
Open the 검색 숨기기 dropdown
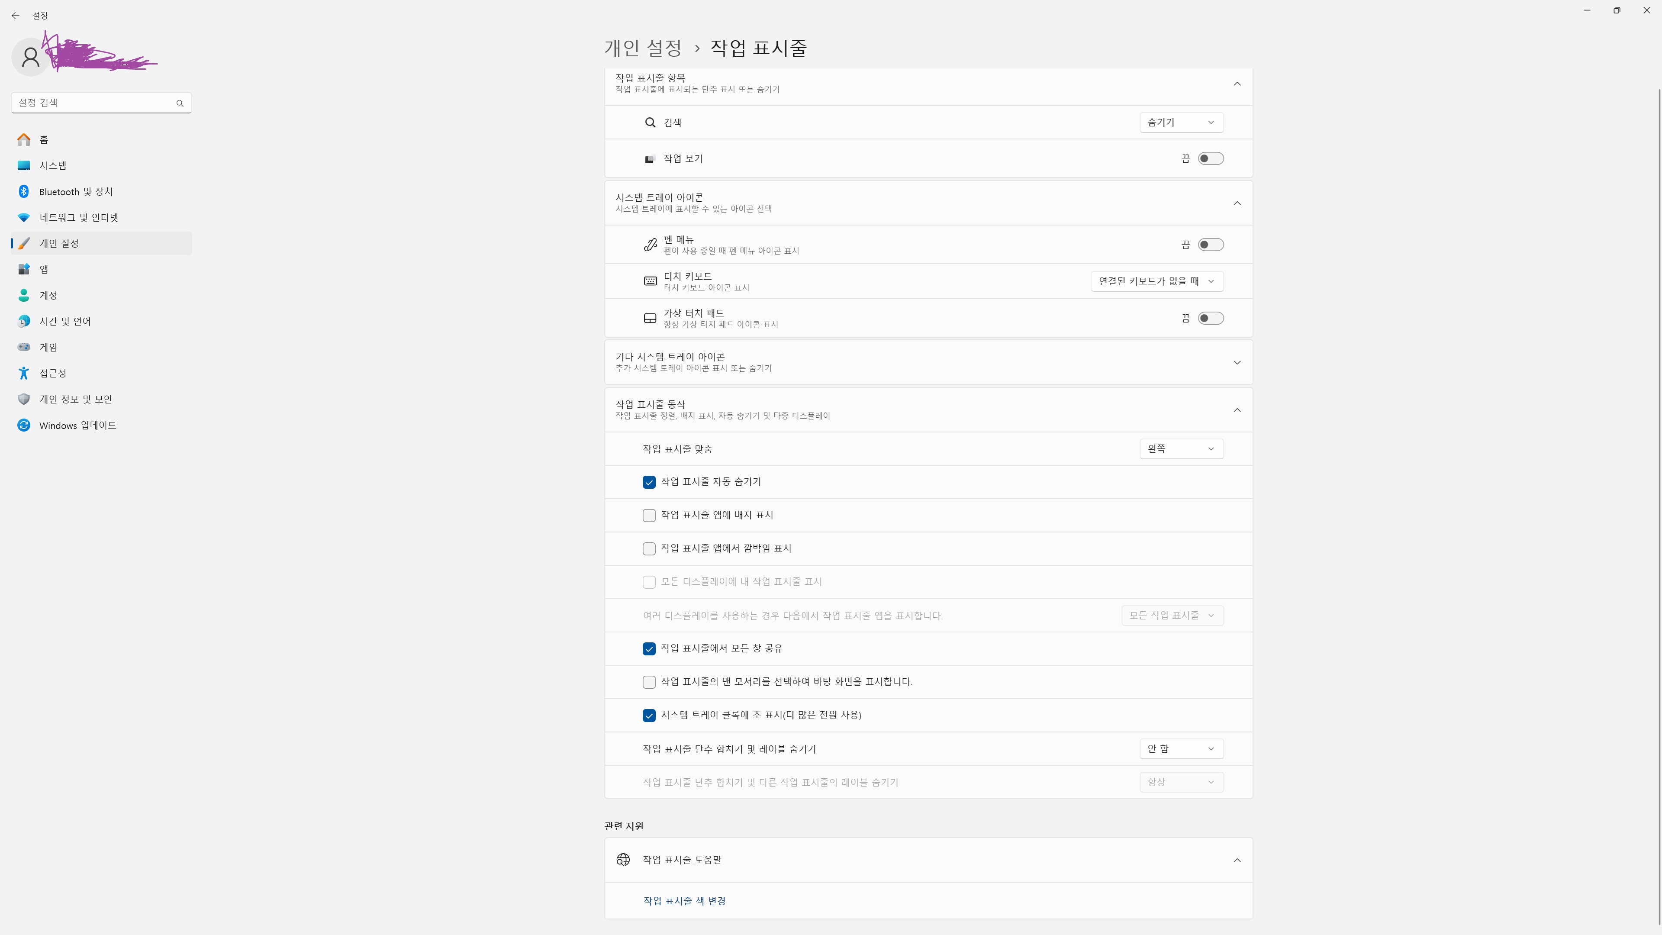click(1181, 123)
